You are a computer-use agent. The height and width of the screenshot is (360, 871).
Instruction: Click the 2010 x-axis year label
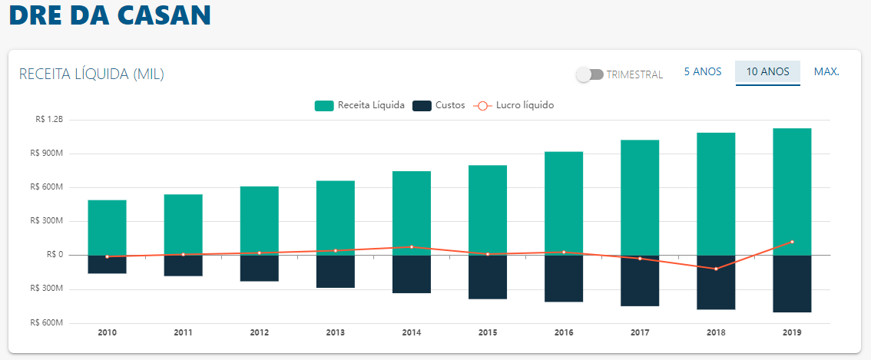point(108,333)
